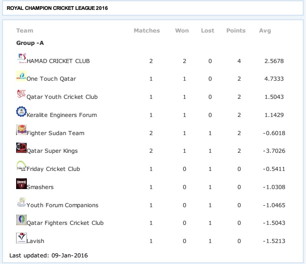Click Hamad Cricket Club points value 4
Image resolution: width=307 pixels, height=264 pixels.
(x=239, y=61)
